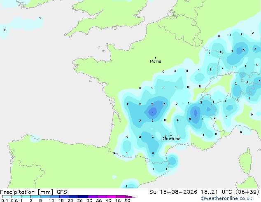
Task: Pick the 2–5 mm legend swatch
Action: (x=35, y=197)
